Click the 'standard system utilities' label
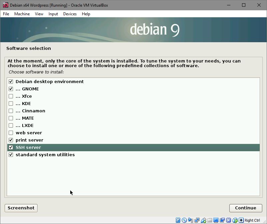Screen dimensions: 267x224 coord(45,155)
